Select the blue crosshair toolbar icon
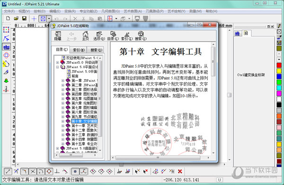The height and width of the screenshot is (185, 284). coord(34,18)
